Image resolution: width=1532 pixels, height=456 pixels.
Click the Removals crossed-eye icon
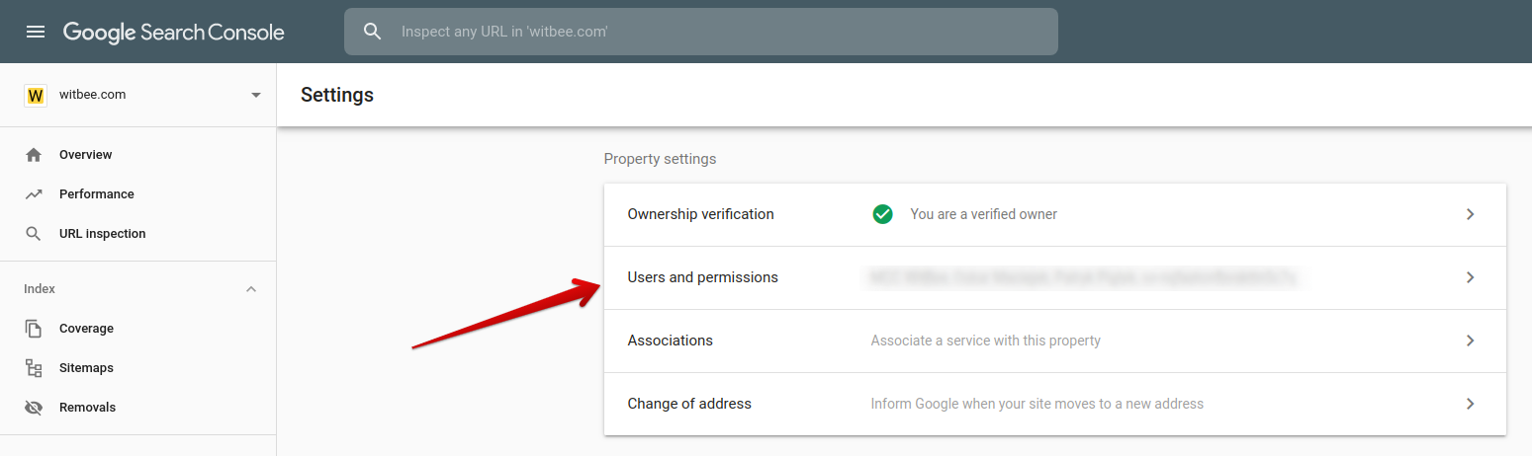[34, 408]
